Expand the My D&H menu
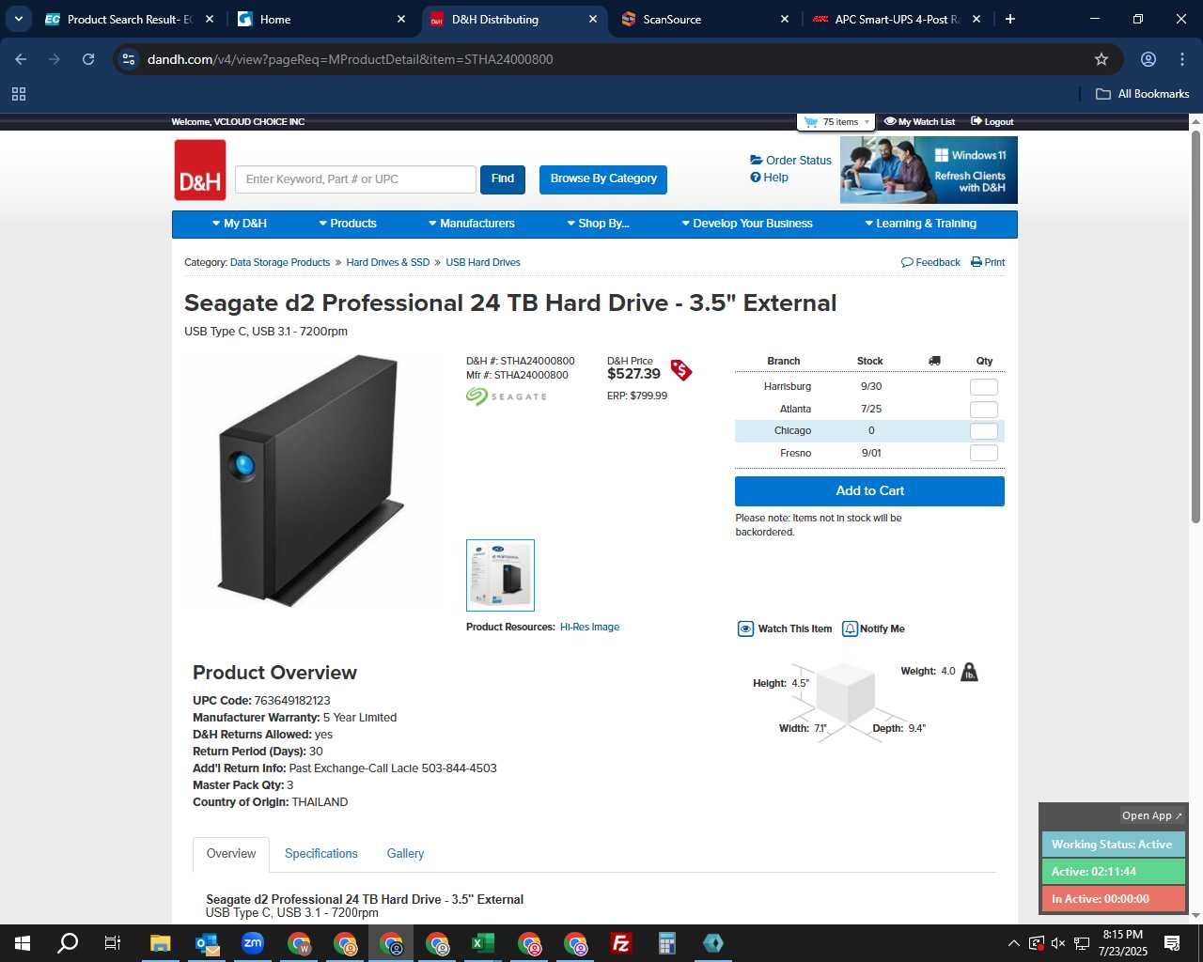The height and width of the screenshot is (962, 1203). (x=240, y=224)
